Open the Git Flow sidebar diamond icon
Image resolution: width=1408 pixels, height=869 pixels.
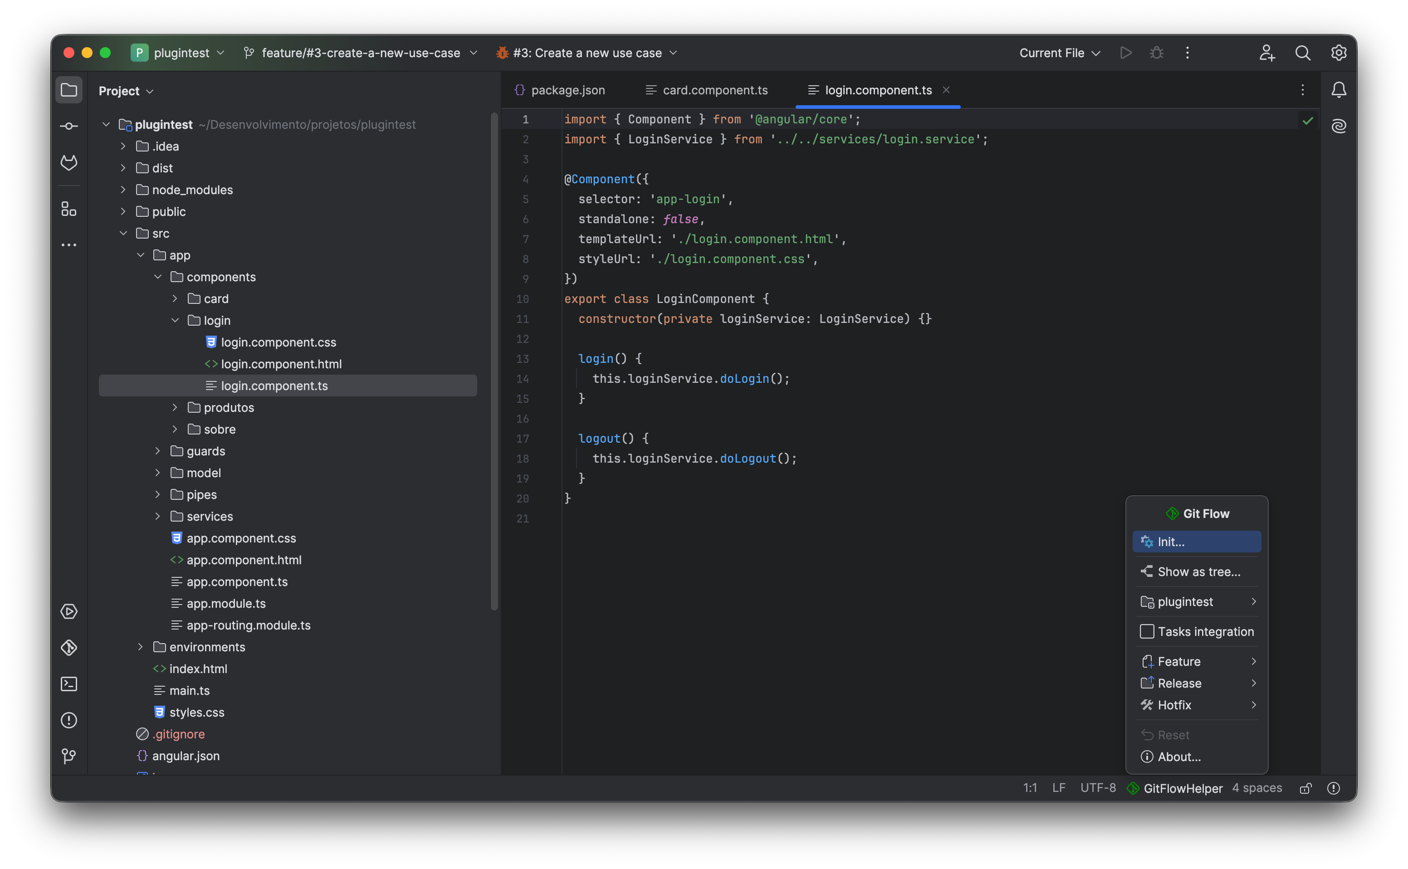(69, 648)
